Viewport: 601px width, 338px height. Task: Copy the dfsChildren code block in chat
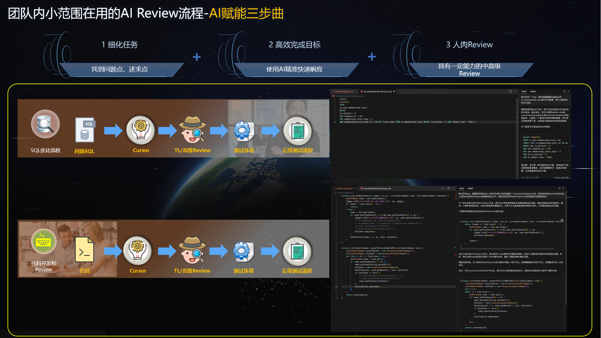coord(562,221)
